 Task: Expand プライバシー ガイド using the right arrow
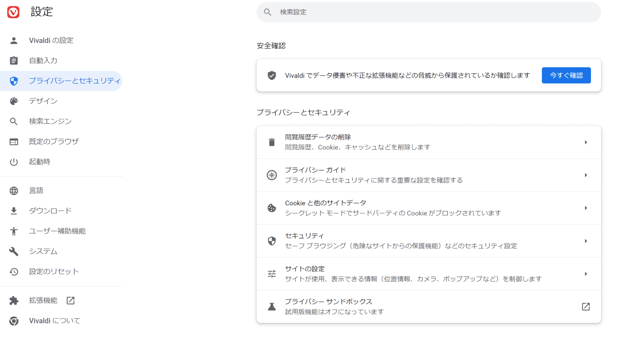point(586,175)
